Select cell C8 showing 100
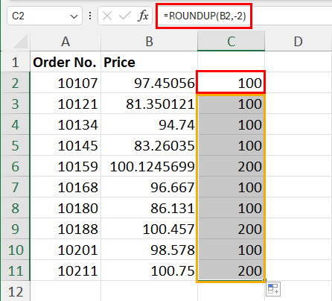The height and width of the screenshot is (301, 332). [x=231, y=208]
